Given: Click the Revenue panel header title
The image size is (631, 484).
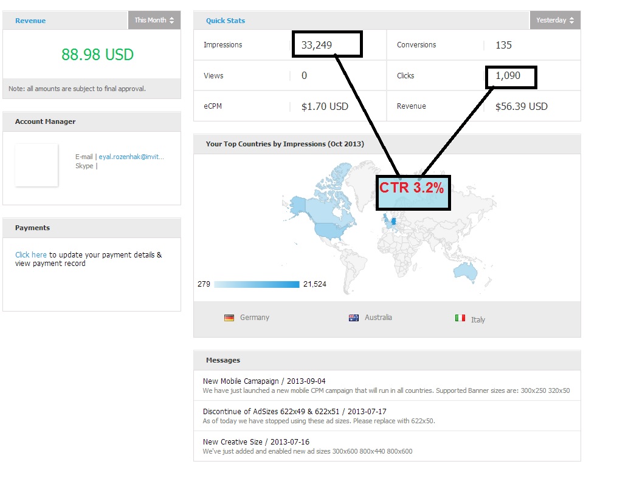Looking at the screenshot, I should pos(30,21).
